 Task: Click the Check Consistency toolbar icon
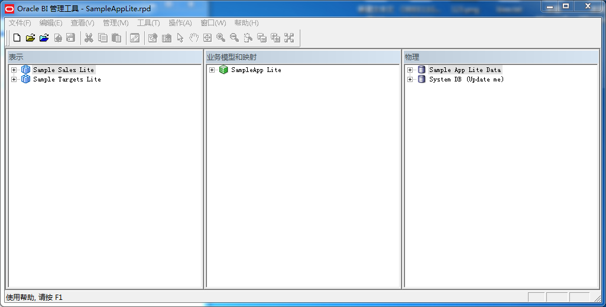pos(134,37)
